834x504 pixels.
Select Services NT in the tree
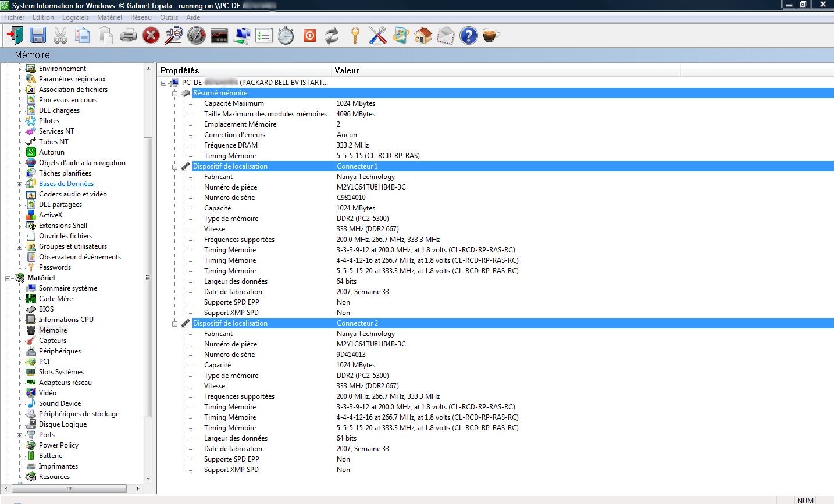coord(56,131)
